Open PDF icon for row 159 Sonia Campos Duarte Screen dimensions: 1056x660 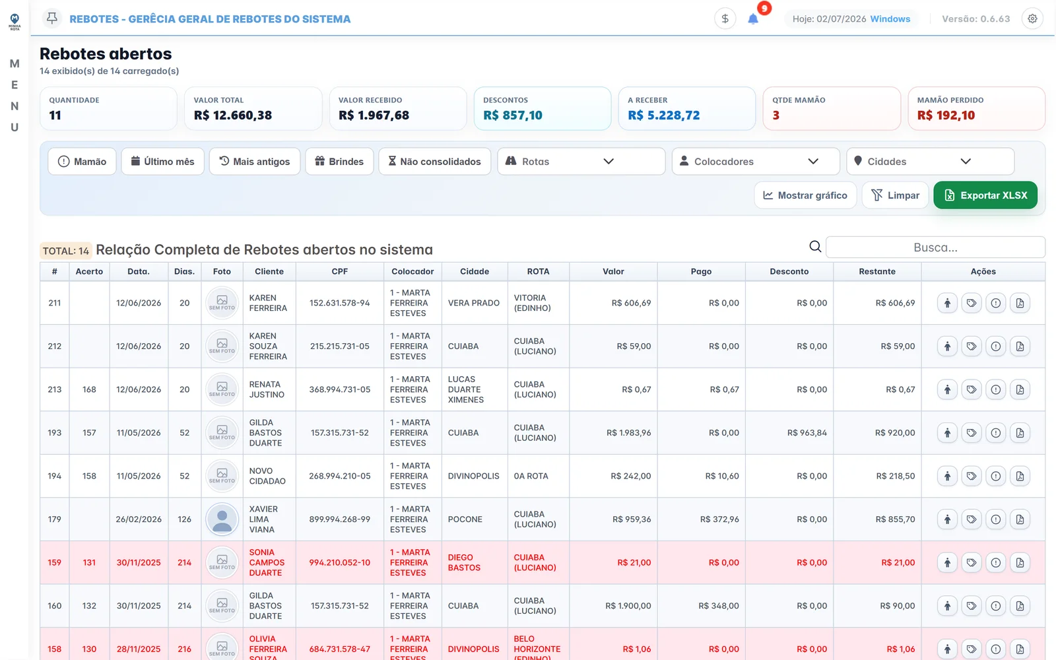point(1020,563)
